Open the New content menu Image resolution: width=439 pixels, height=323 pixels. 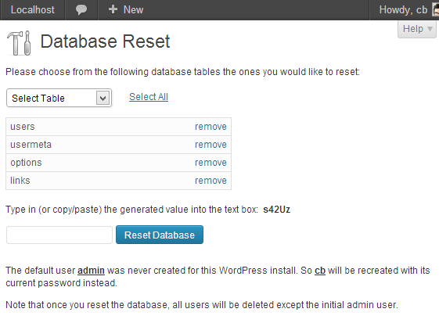point(126,10)
